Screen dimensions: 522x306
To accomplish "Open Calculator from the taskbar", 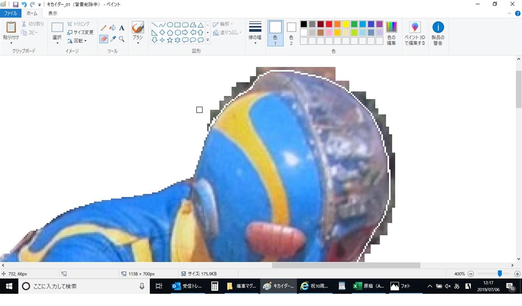I will 215,286.
